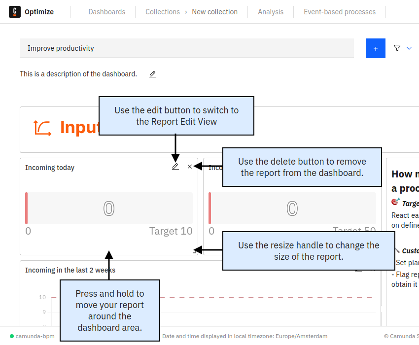Open the Dashboards navigation item

[x=106, y=11]
